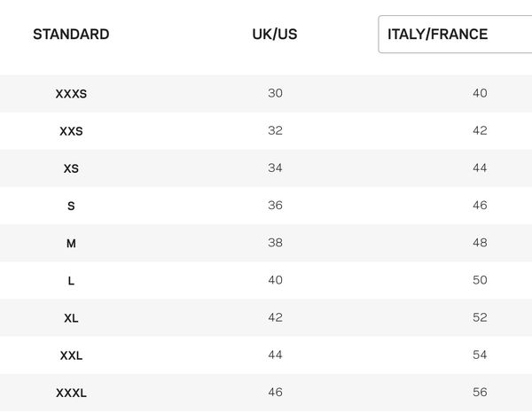
Task: Click UK/US value 46 for XXXL
Action: click(275, 391)
